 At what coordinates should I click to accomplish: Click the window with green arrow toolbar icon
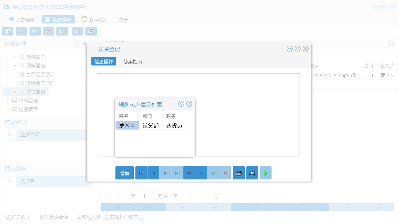point(78,31)
